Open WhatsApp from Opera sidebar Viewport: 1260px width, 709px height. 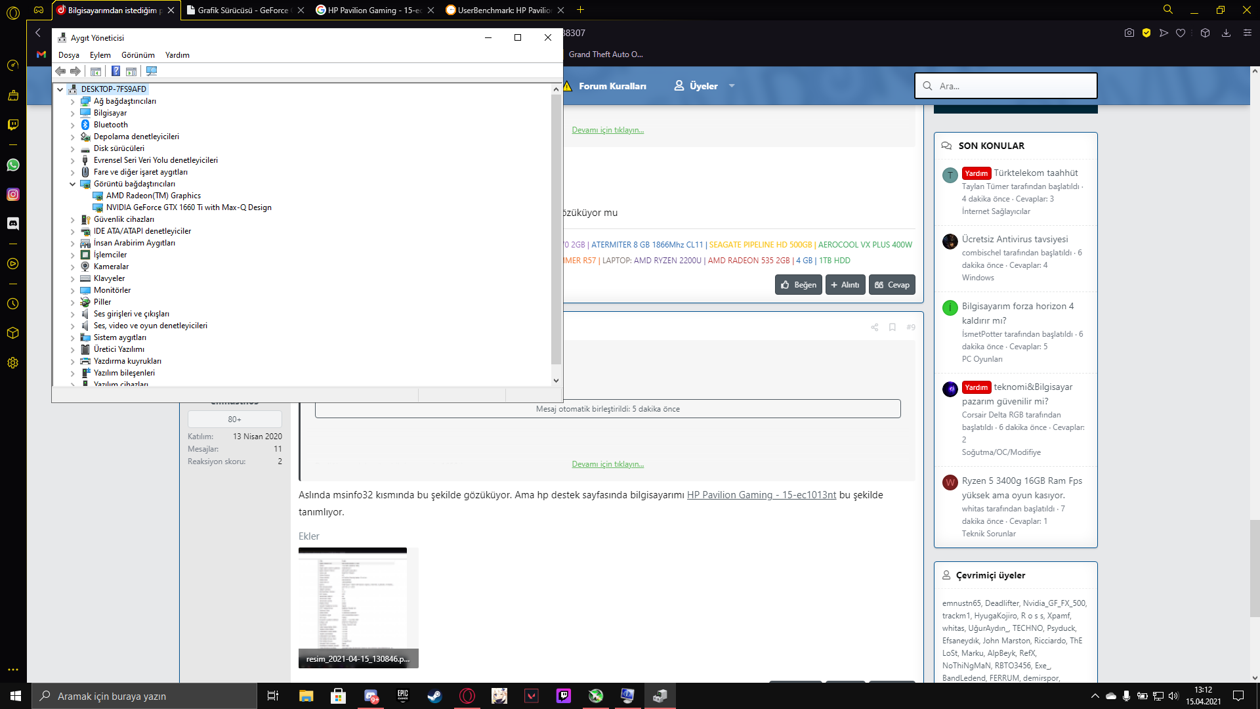[13, 165]
